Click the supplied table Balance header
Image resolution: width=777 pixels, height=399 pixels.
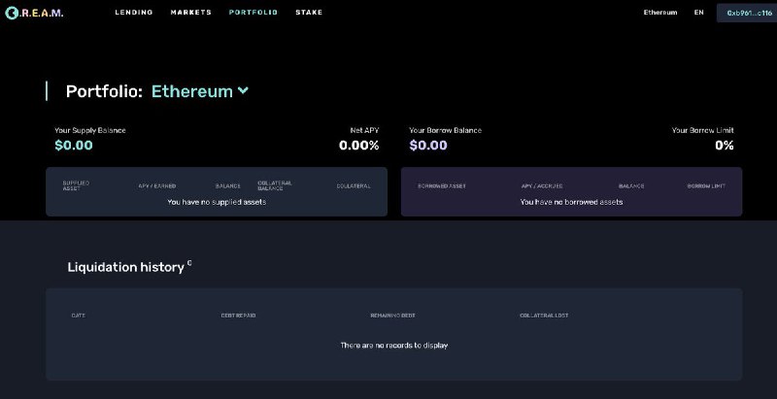[x=228, y=186]
